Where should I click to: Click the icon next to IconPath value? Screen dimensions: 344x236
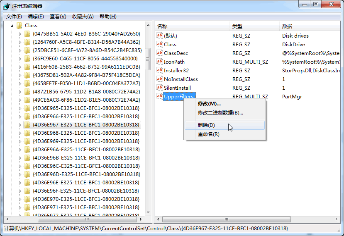(160, 62)
